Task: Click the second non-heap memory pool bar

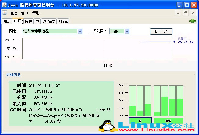Action: point(165,101)
